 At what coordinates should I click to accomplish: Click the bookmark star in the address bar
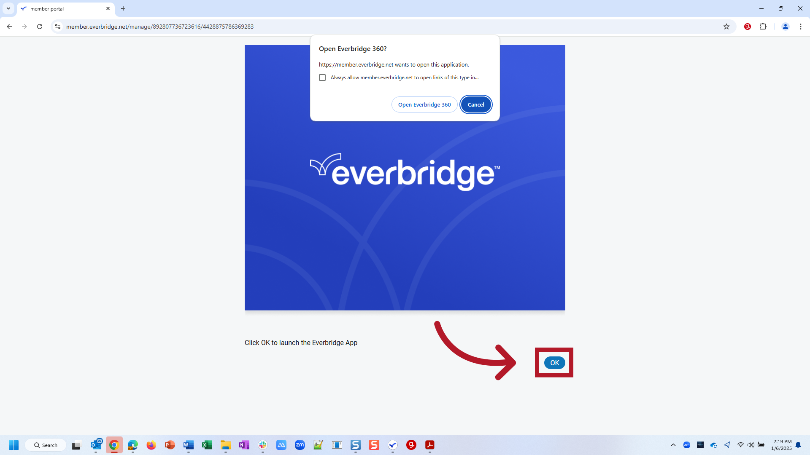click(x=727, y=26)
